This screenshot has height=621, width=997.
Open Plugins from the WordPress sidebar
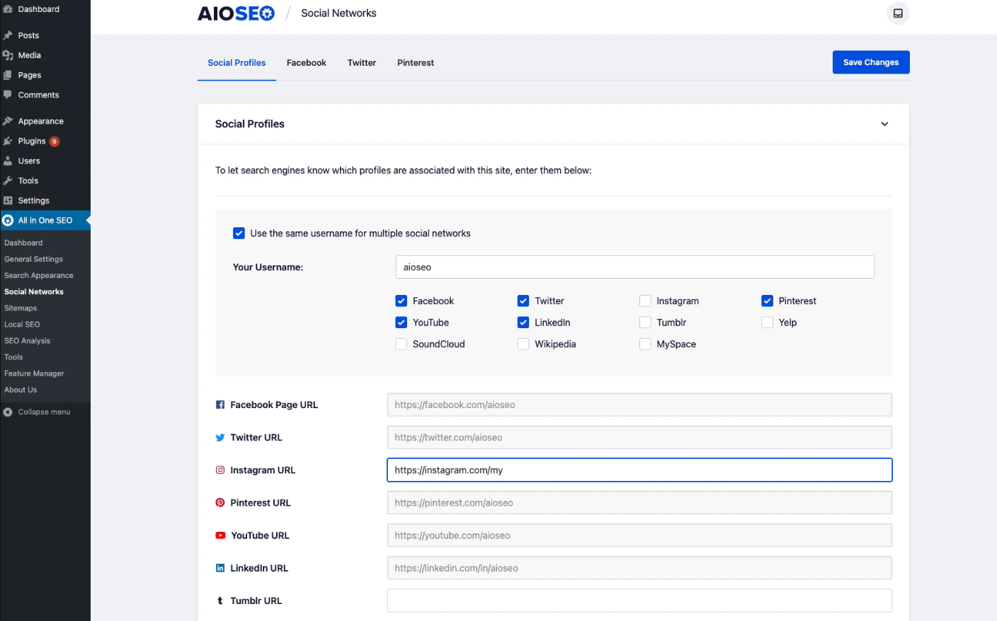32,141
